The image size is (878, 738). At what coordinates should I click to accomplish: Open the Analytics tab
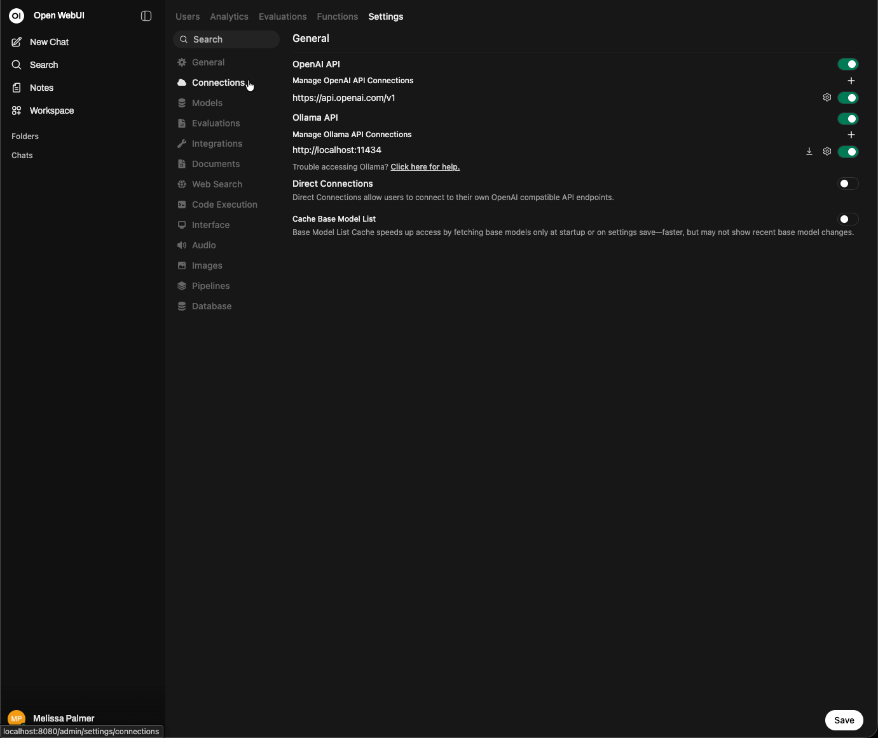coord(229,17)
